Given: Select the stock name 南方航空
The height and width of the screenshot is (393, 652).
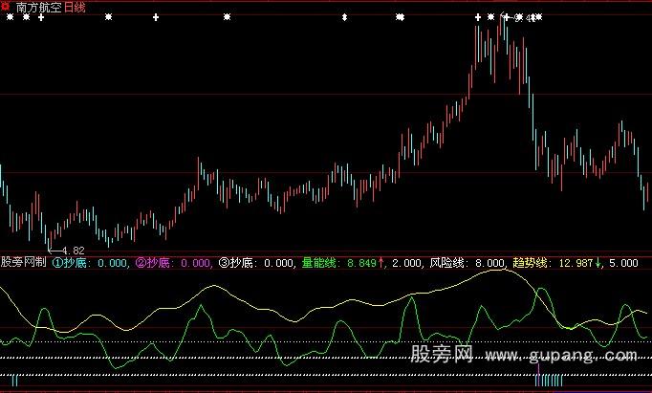Looking at the screenshot, I should (38, 7).
